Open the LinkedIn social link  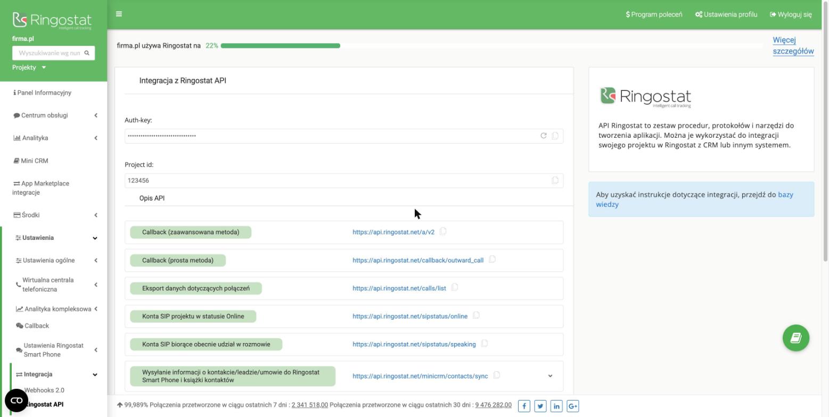click(x=556, y=406)
